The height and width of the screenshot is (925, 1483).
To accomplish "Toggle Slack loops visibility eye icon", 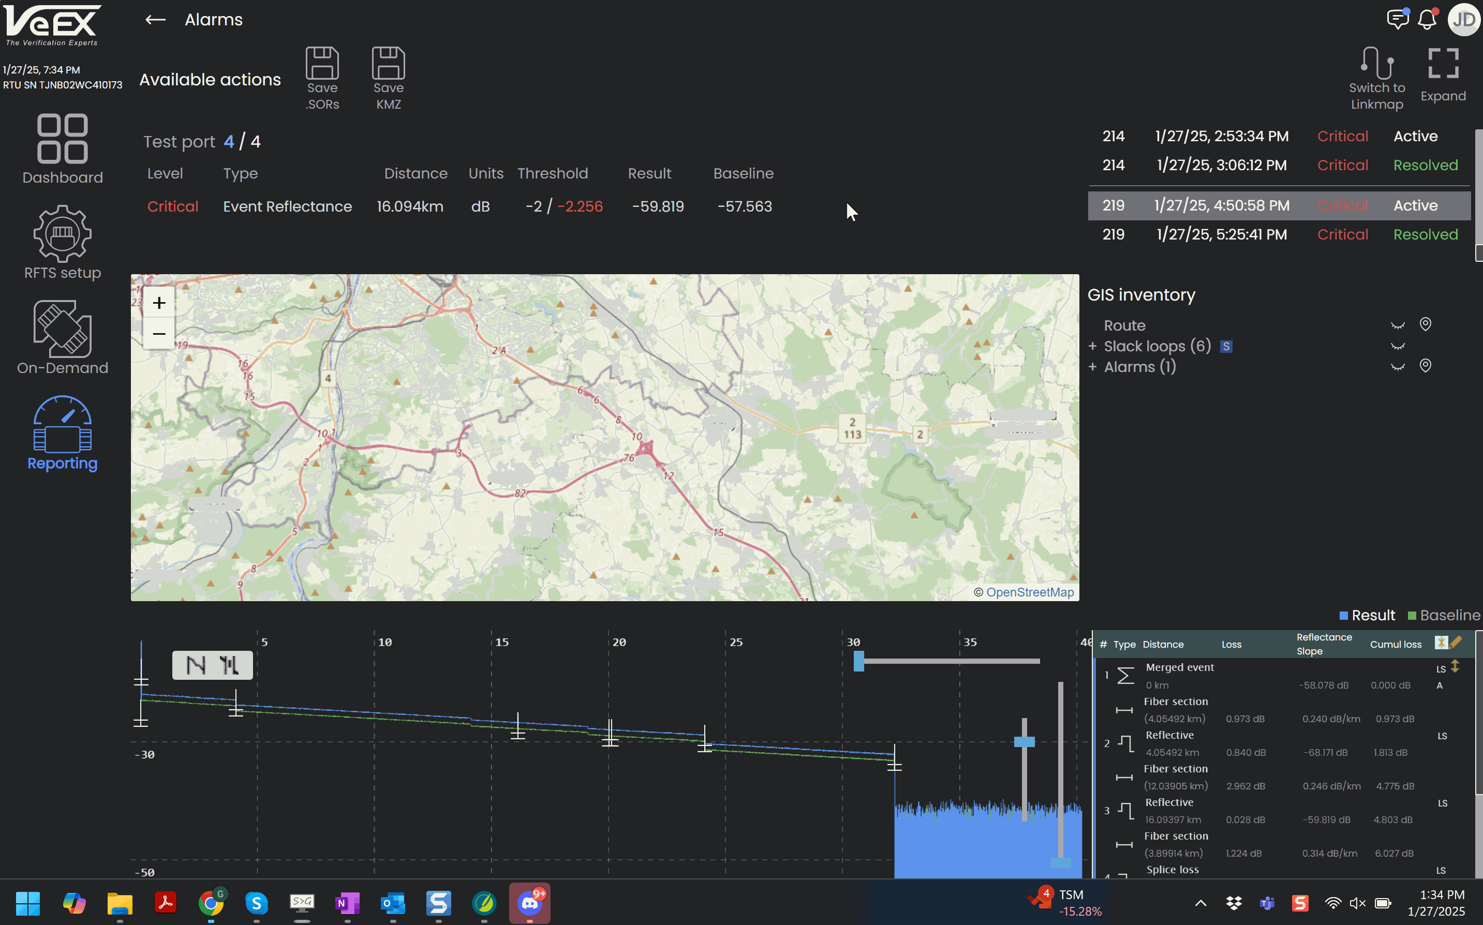I will pos(1397,346).
